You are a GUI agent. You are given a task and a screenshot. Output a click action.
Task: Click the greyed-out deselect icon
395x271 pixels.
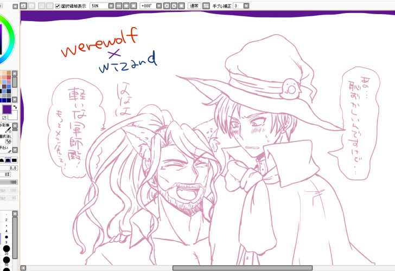pyautogui.click(x=42, y=6)
